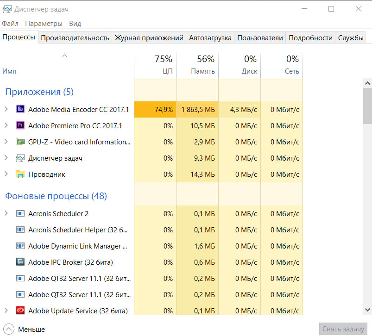Expand the Acronis Scheduler 2 row

[x=6, y=213]
